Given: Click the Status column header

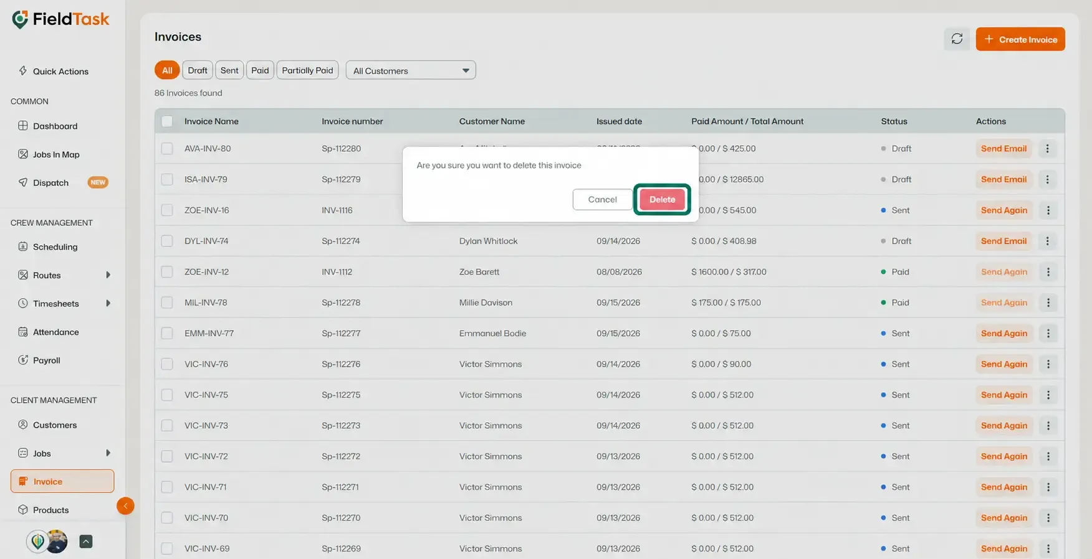Looking at the screenshot, I should tap(894, 121).
